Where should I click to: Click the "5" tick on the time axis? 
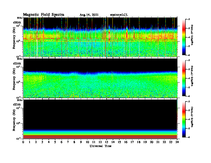pyautogui.click(x=55, y=142)
